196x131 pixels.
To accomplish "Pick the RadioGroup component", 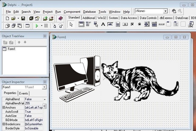I will [x=176, y=24].
